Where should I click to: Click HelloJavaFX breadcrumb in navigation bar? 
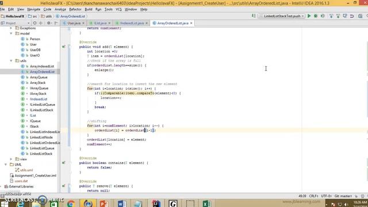pos(13,16)
